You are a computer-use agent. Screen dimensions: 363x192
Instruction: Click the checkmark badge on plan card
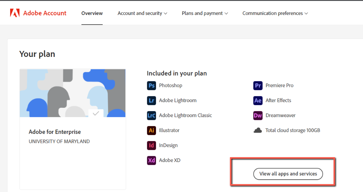(96, 113)
